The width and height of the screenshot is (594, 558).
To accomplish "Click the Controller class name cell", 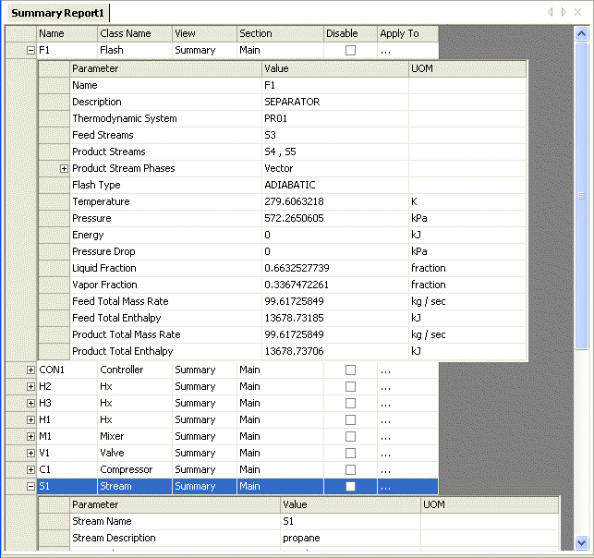I will pyautogui.click(x=135, y=370).
